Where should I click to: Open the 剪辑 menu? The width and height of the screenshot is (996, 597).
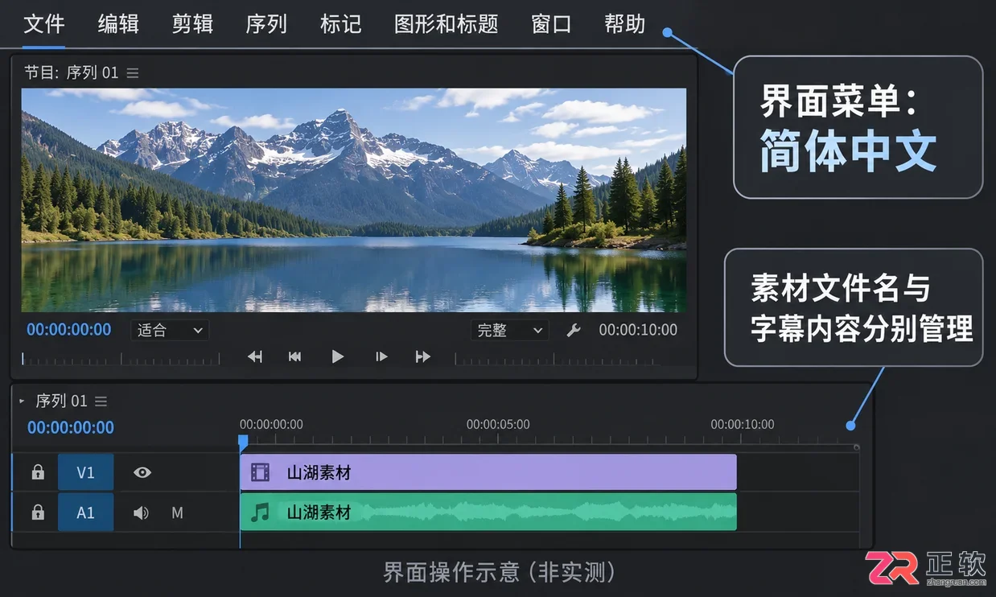click(192, 24)
